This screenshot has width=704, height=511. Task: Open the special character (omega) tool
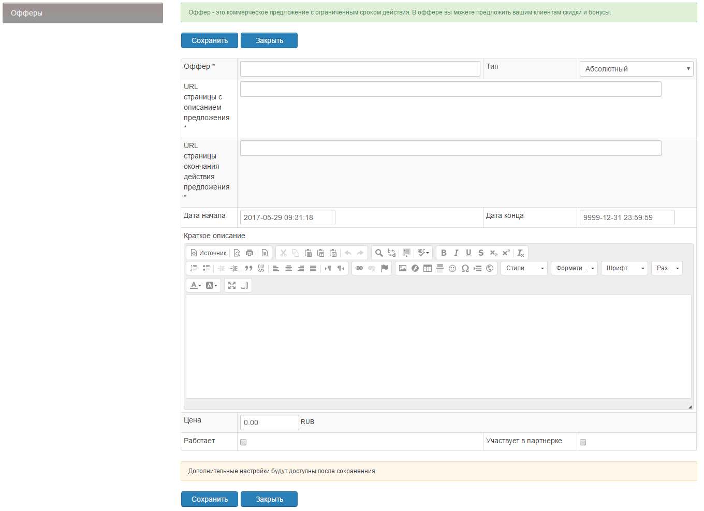point(465,268)
